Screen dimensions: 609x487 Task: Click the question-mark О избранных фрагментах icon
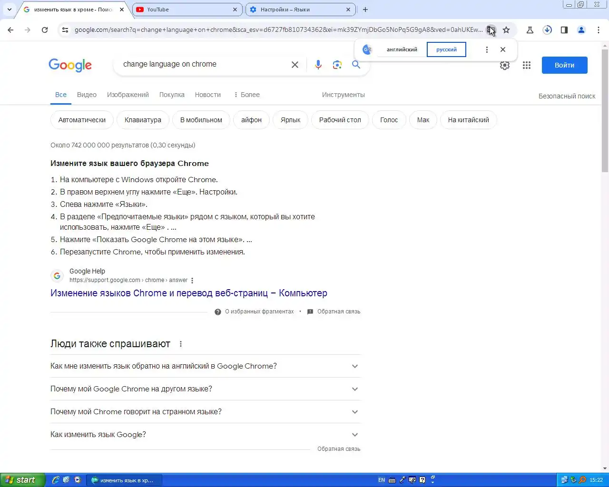pyautogui.click(x=218, y=312)
